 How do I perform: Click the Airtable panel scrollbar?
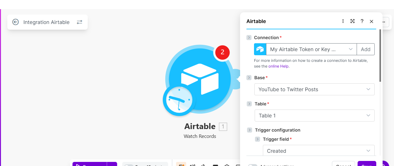click(380, 55)
